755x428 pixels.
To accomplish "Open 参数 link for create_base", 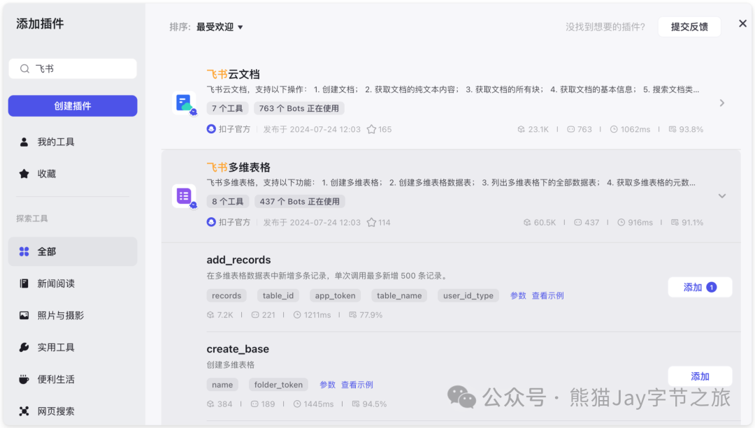I will coord(327,385).
